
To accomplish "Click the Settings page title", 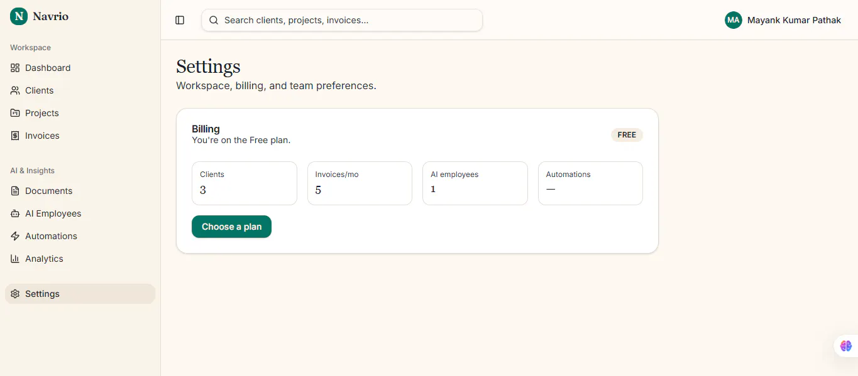I will click(208, 66).
